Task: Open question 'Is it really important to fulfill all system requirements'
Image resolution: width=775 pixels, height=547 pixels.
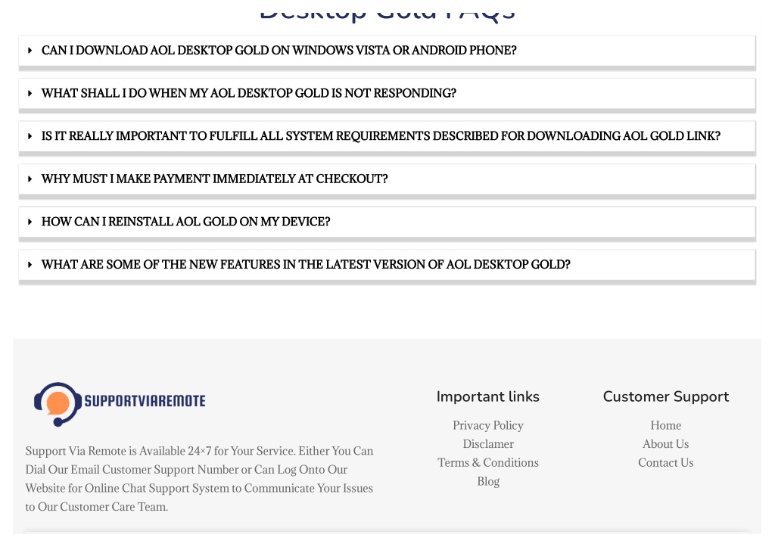Action: (381, 136)
